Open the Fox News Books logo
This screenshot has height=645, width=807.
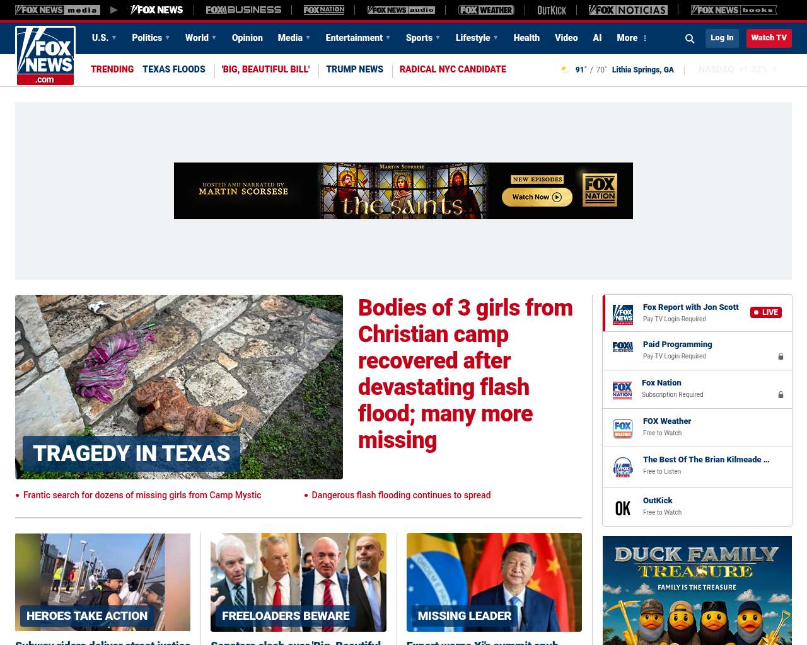tap(734, 10)
